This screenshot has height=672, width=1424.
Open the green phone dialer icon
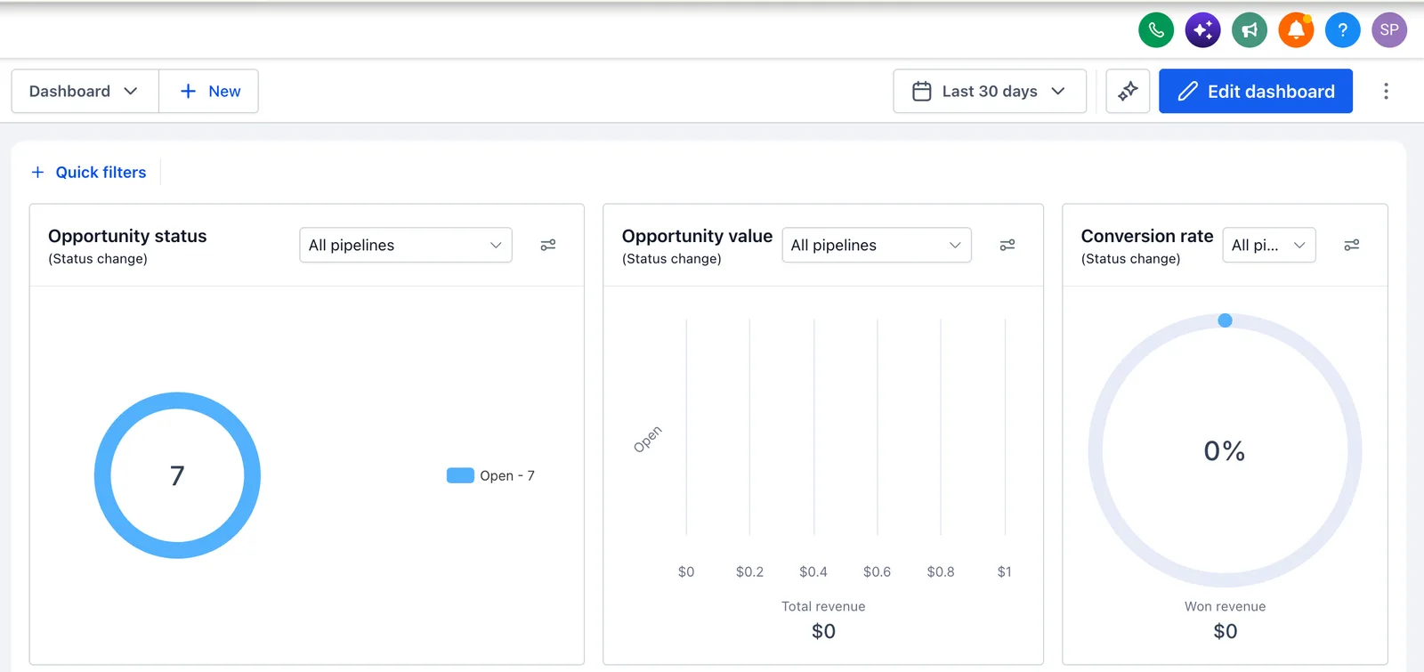coord(1156,30)
